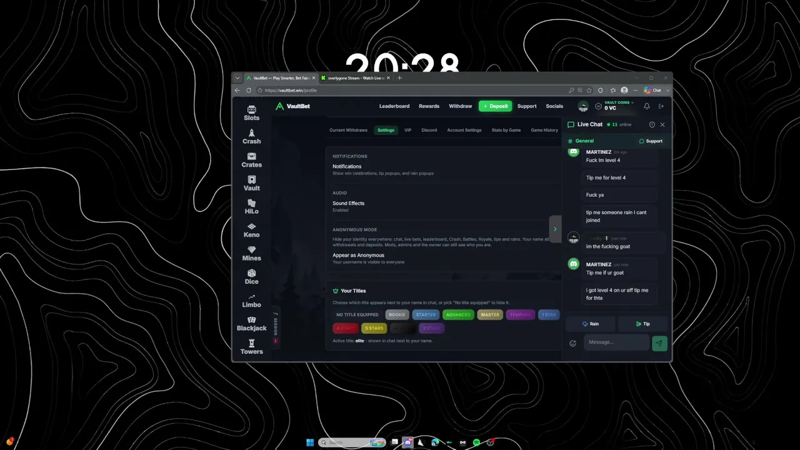Open Spotify from the taskbar

476,442
